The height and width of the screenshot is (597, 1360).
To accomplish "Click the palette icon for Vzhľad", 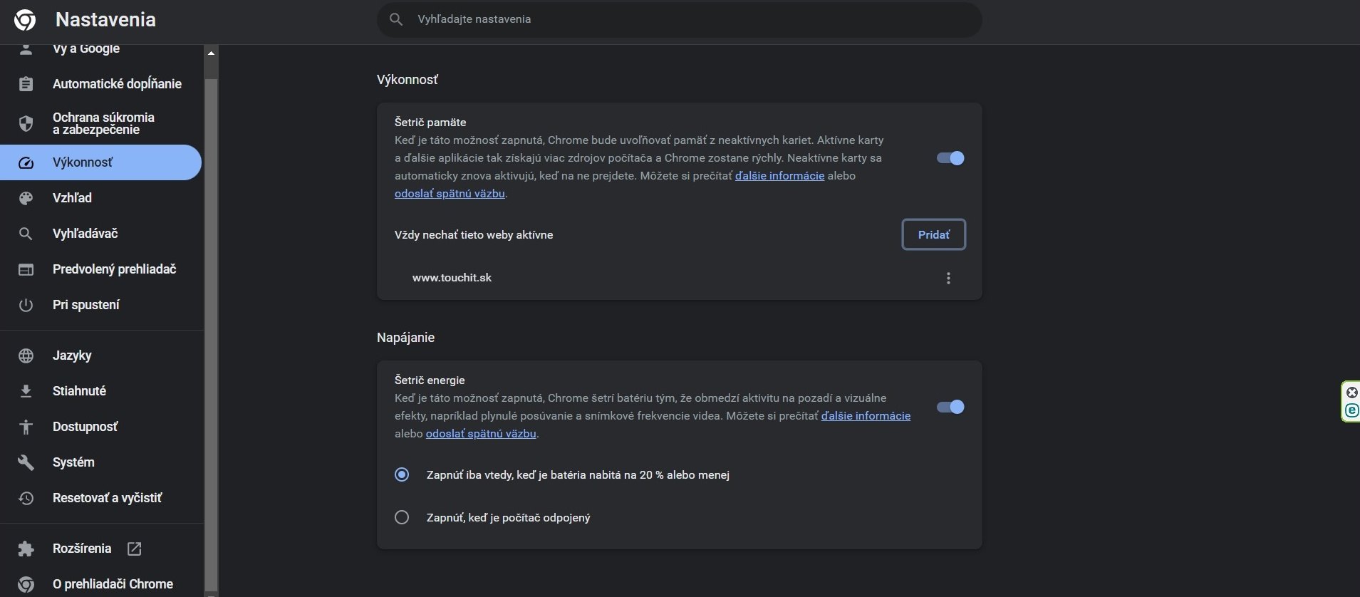I will (x=26, y=198).
